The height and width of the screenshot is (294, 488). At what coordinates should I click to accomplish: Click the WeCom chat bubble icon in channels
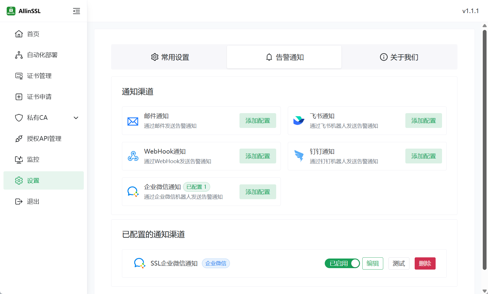[133, 192]
